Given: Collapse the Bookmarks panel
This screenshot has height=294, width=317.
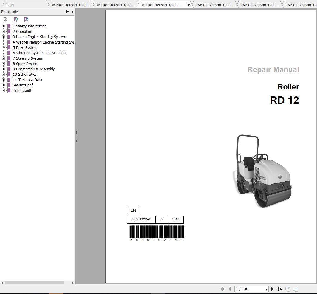Looking at the screenshot, I should [x=72, y=12].
